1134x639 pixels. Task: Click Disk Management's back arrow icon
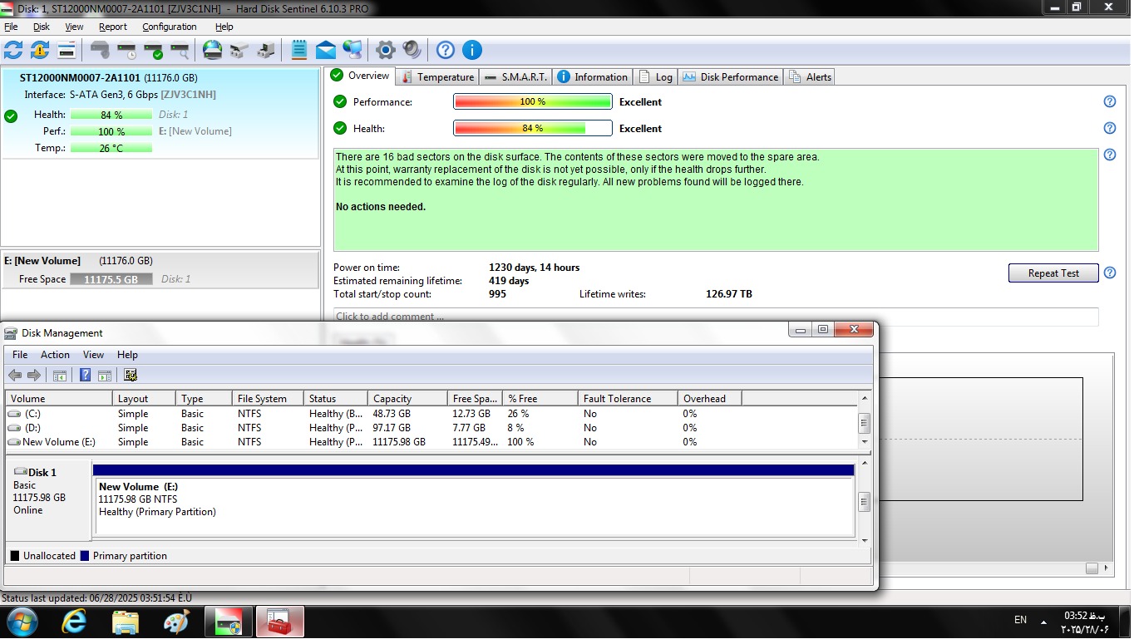pyautogui.click(x=15, y=375)
